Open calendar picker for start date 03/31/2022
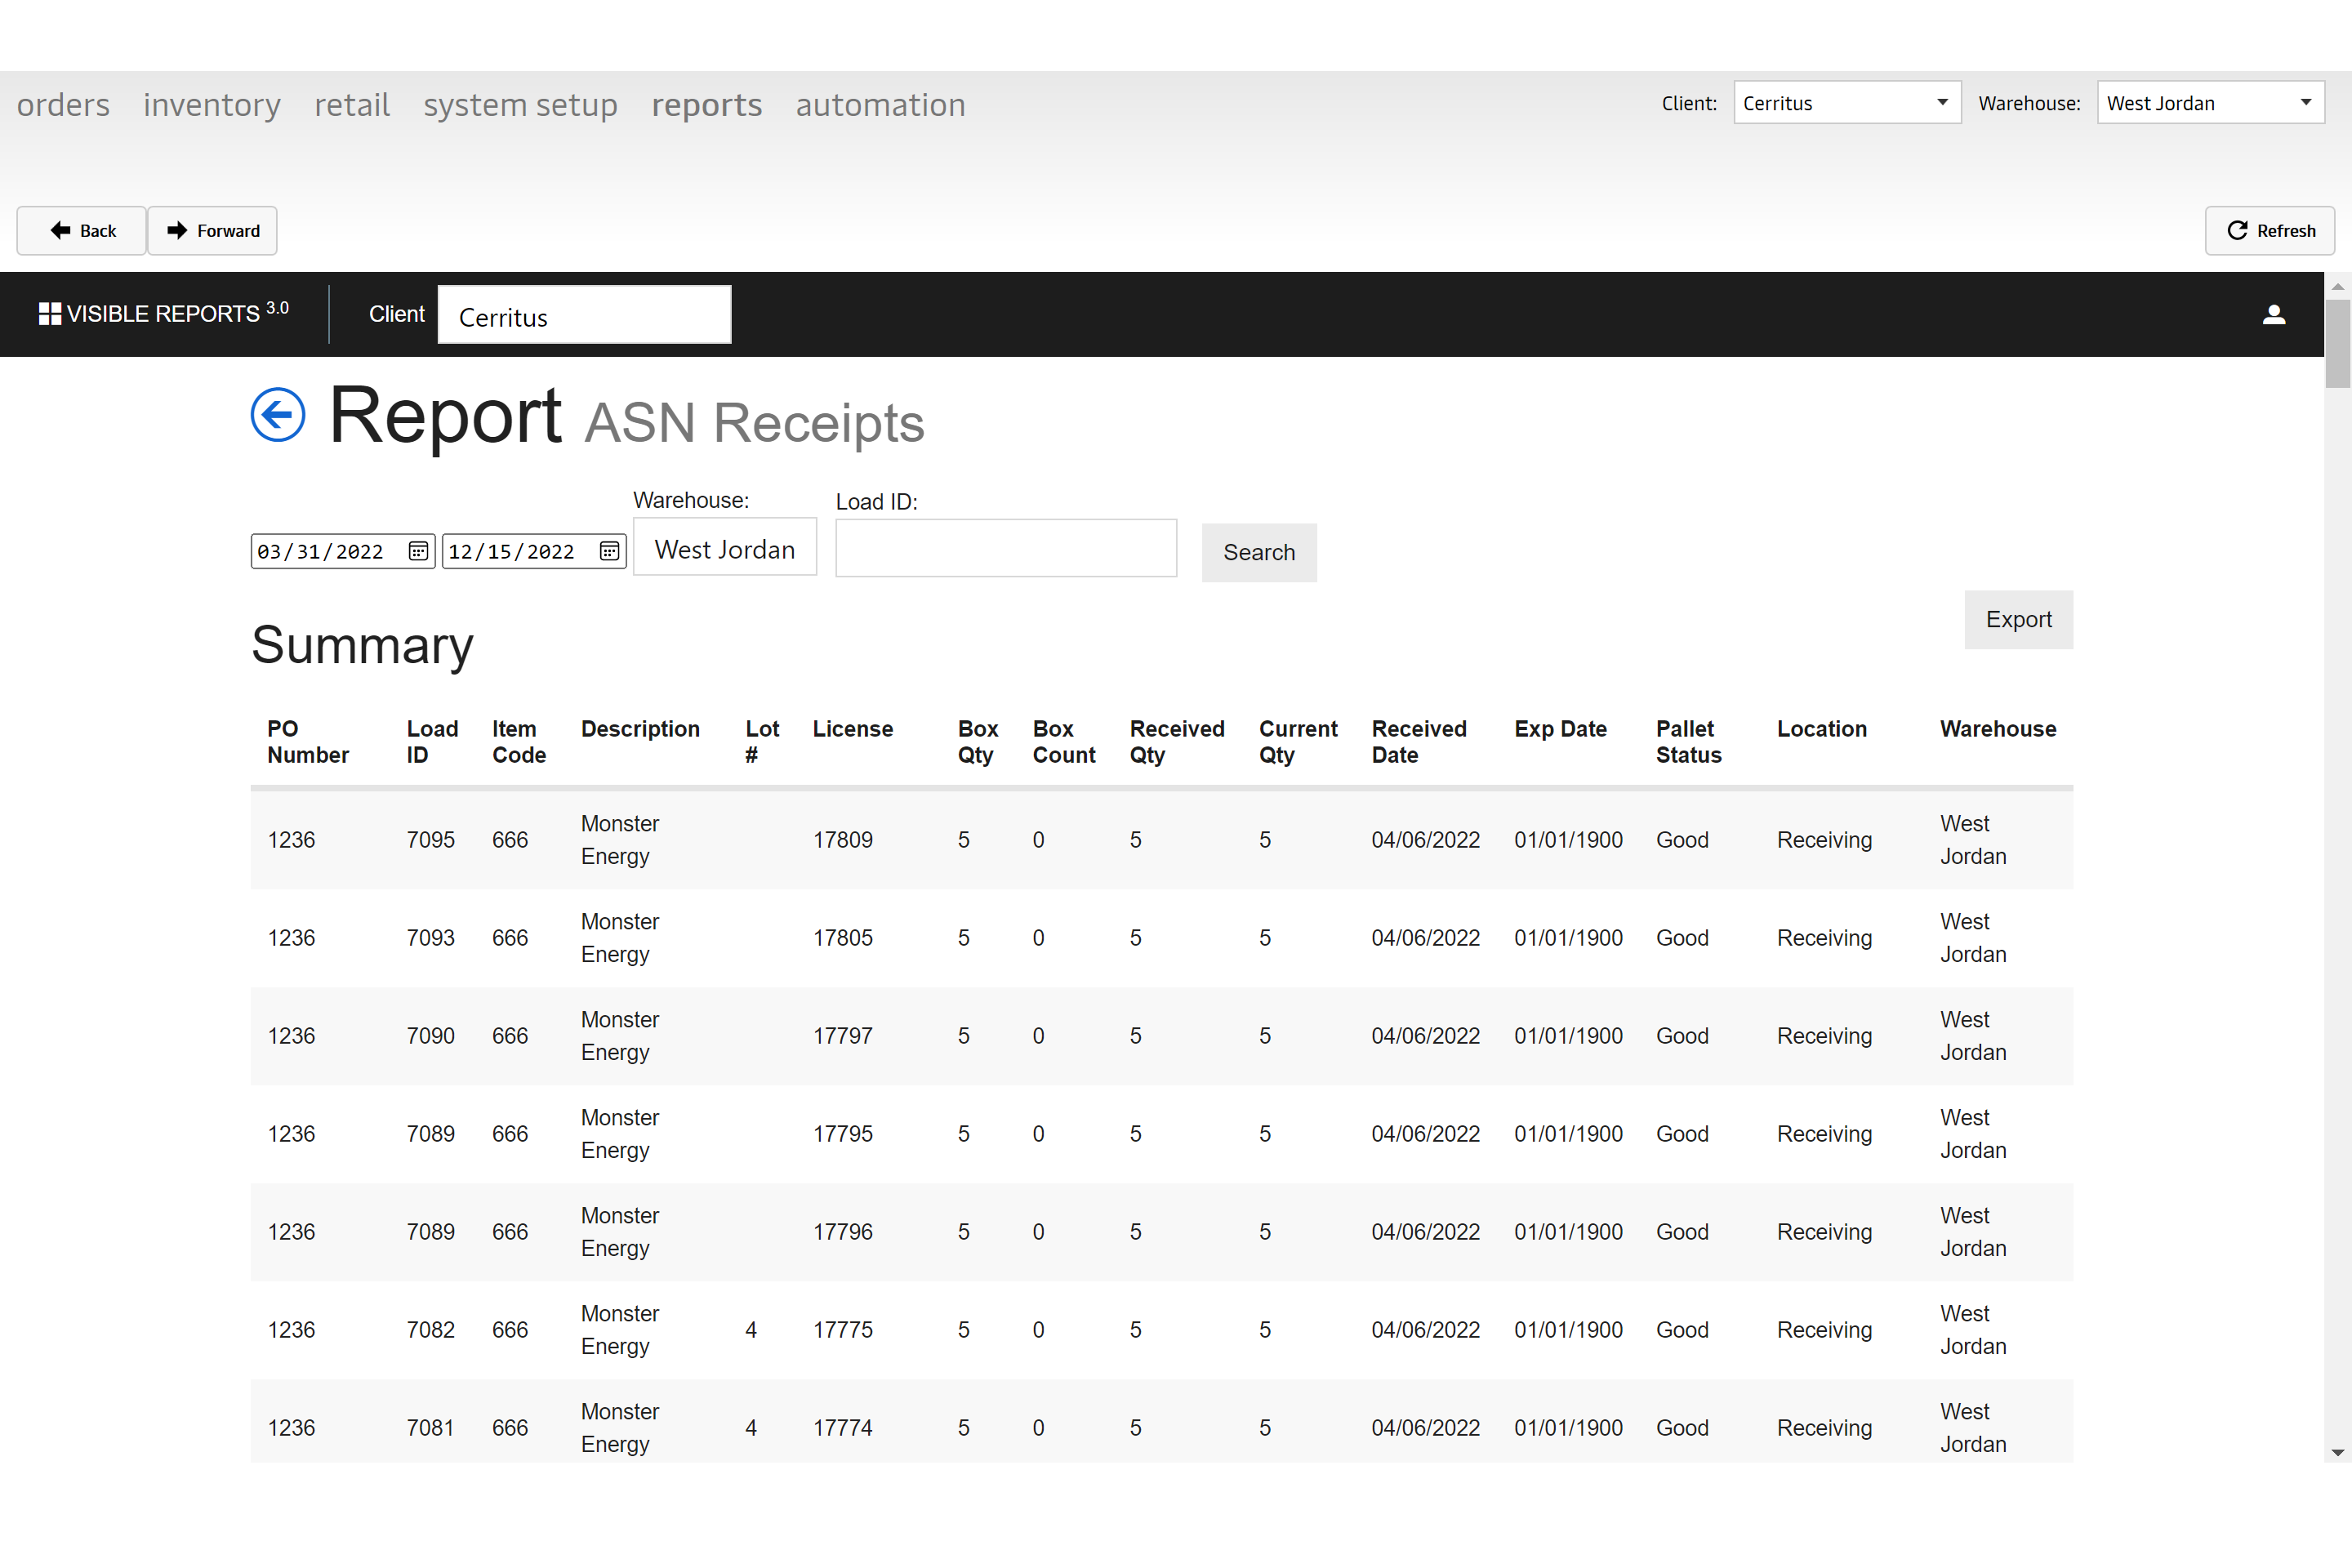This screenshot has height=1568, width=2352. coord(418,551)
